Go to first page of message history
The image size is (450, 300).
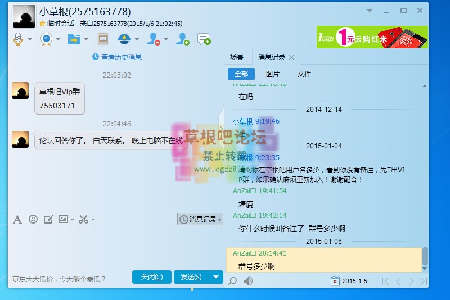click(386, 281)
